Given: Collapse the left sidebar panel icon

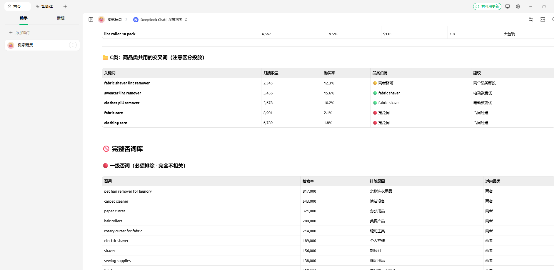Looking at the screenshot, I should (91, 19).
